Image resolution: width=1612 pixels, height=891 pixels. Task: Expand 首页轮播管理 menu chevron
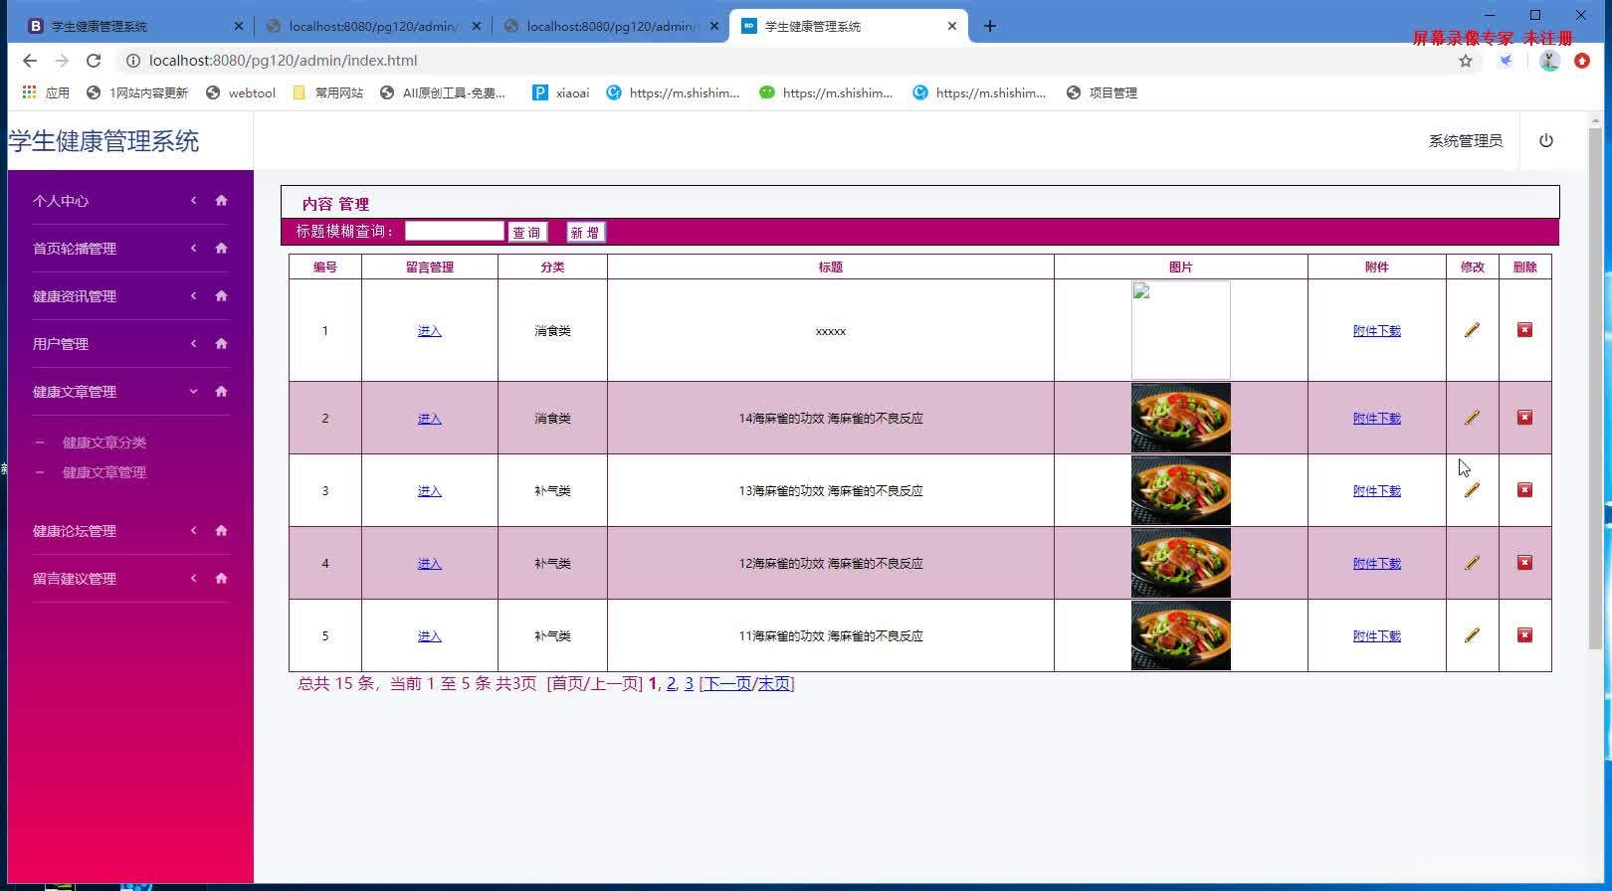coord(193,248)
